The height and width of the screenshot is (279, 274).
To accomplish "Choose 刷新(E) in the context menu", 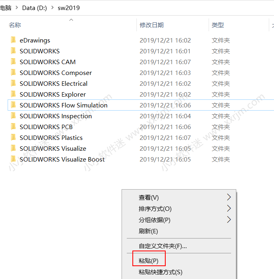I will pos(179,231).
